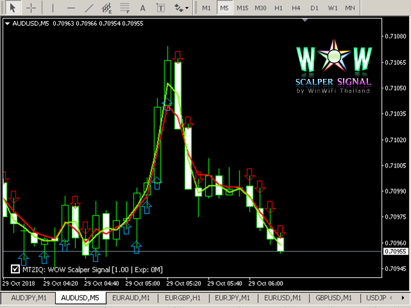
Task: Switch to EURUSD,M1 chart tab
Action: tap(283, 298)
